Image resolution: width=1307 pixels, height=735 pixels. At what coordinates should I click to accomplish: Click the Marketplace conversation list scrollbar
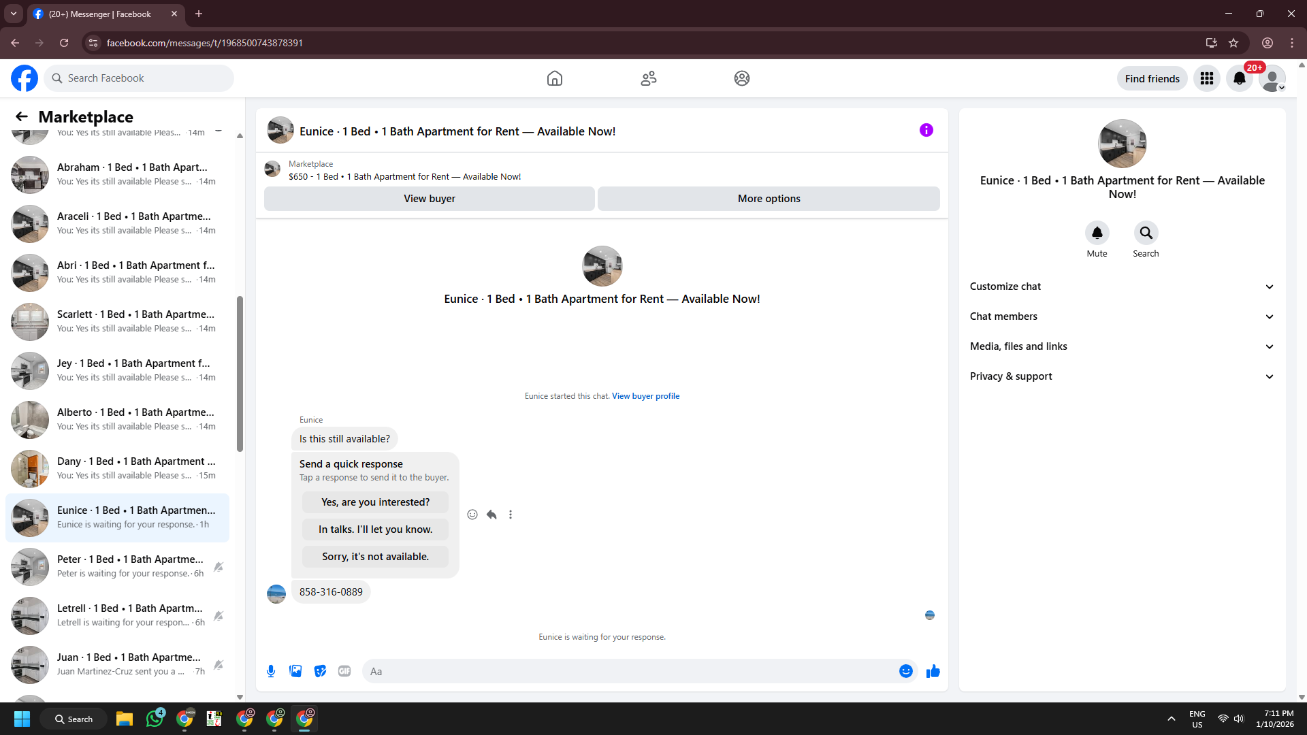coord(240,373)
